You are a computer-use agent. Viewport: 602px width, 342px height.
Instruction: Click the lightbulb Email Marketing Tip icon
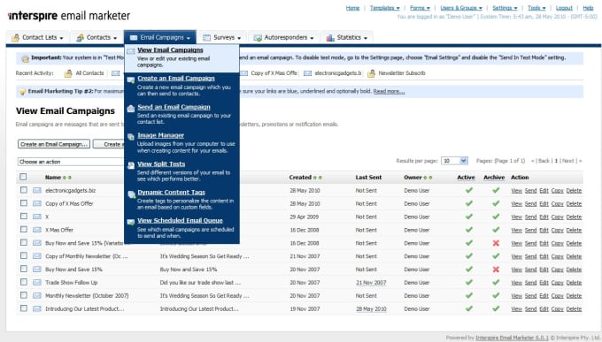coord(23,92)
